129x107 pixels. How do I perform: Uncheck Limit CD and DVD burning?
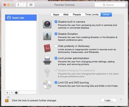coord(56,82)
